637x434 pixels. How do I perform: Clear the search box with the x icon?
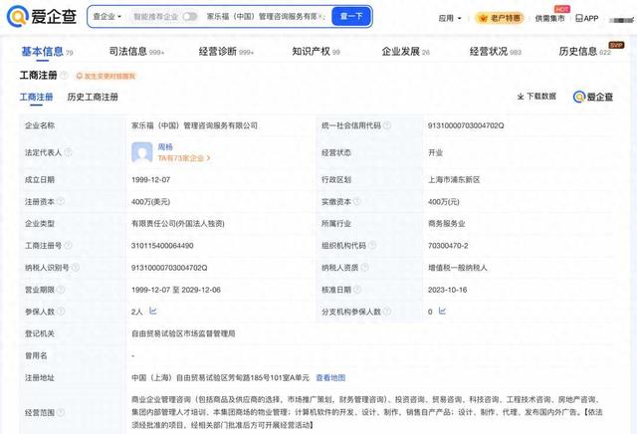click(x=320, y=17)
